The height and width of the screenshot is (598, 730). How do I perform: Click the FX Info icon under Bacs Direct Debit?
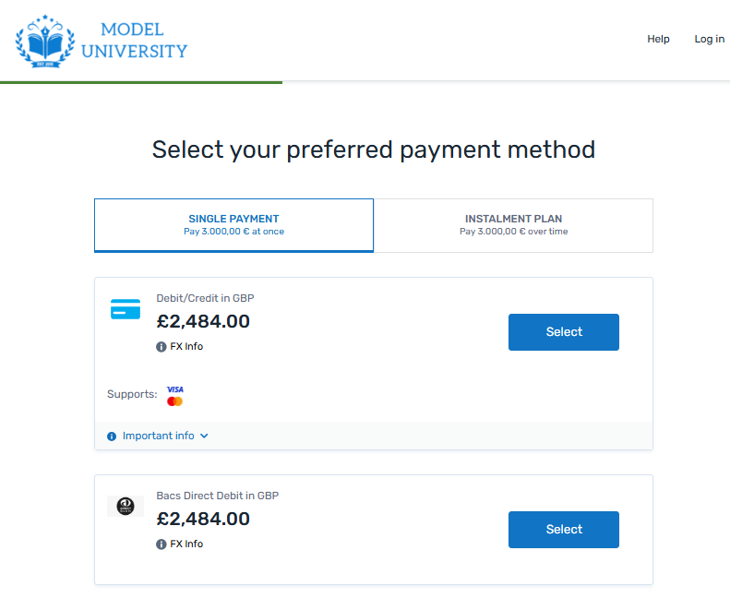162,544
